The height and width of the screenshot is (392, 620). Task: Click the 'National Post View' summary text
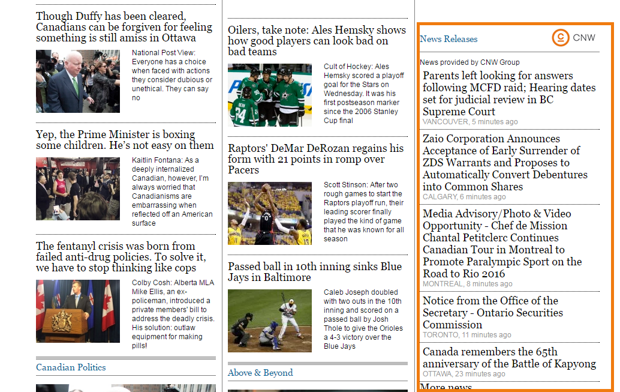coord(172,75)
